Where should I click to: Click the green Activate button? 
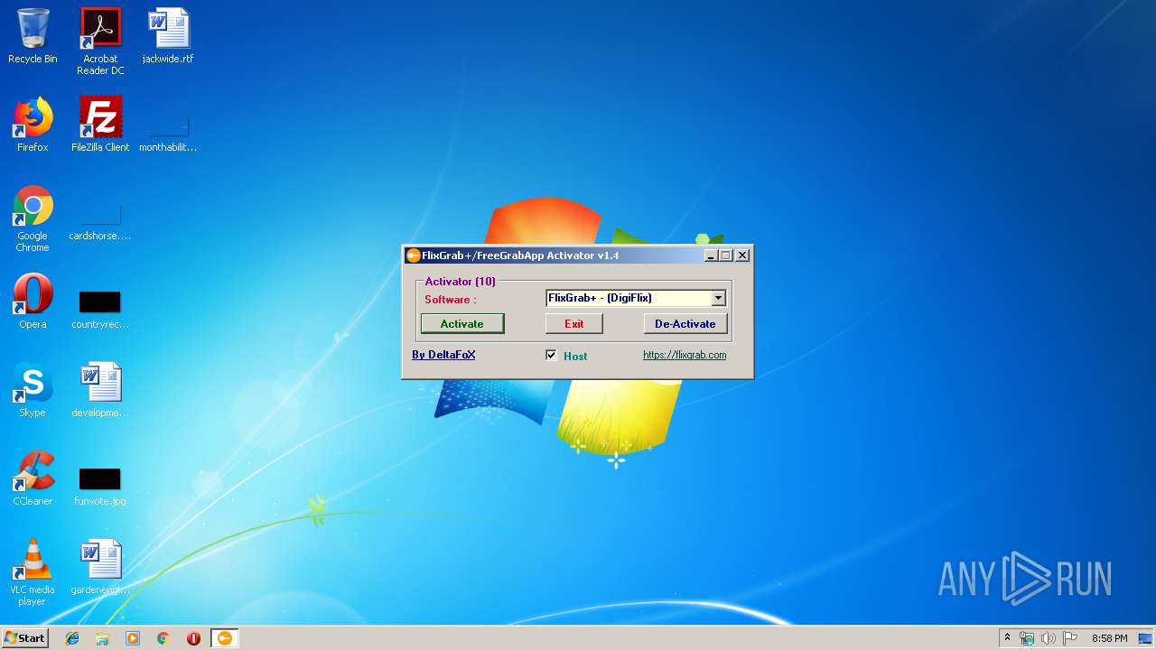point(462,323)
